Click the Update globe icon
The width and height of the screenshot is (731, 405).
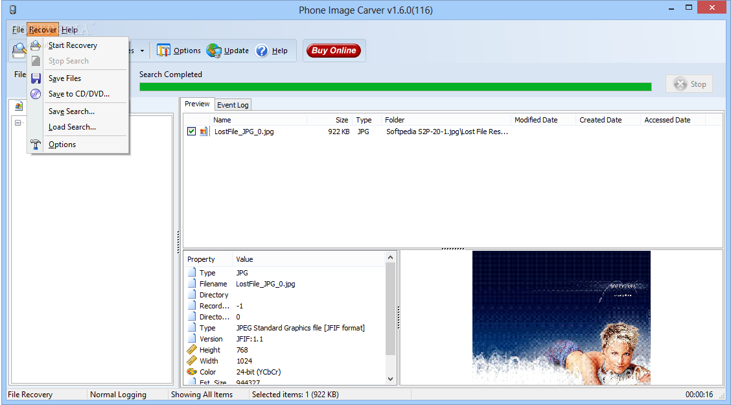[x=214, y=51]
